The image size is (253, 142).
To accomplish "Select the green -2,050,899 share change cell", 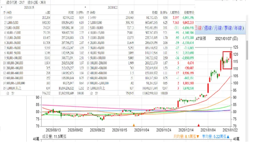I will (x=188, y=58).
